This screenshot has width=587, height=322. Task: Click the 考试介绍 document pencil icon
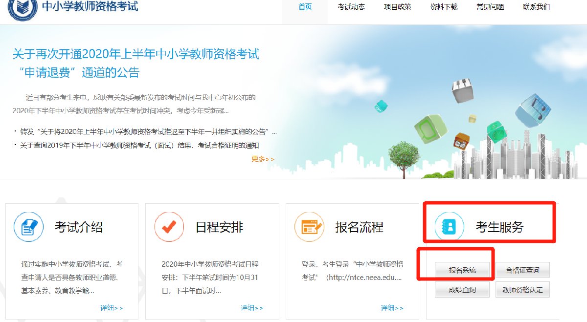click(x=29, y=227)
